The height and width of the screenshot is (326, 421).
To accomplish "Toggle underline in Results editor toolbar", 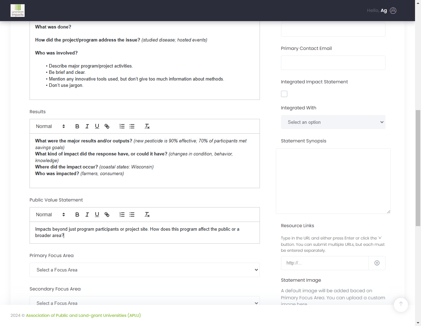I will [x=97, y=126].
